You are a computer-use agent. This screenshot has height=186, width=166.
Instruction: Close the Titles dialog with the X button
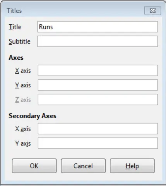click(152, 10)
